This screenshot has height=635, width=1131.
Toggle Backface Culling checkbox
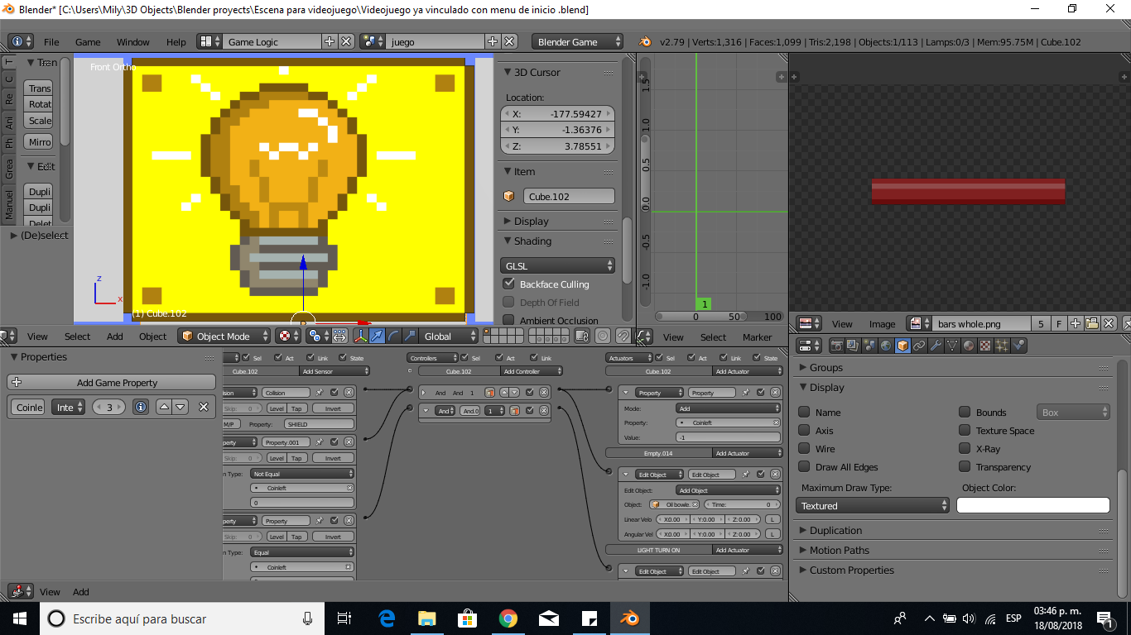pos(509,284)
